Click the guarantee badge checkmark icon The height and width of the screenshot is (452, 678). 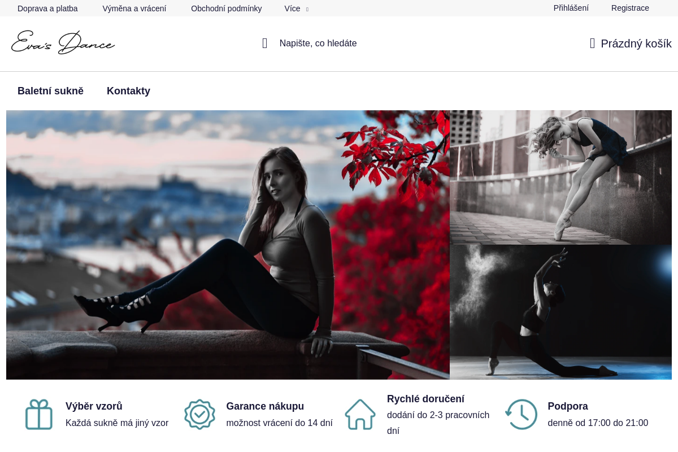click(199, 414)
